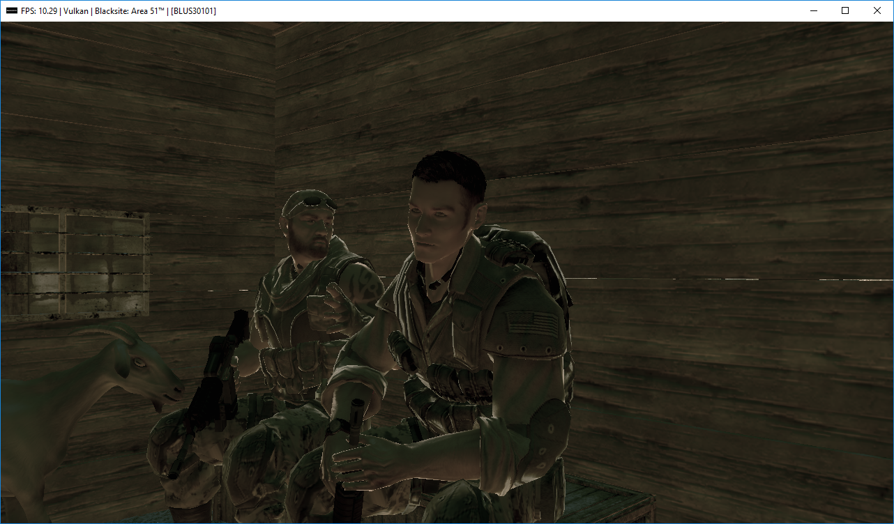Click the paned window on the left wall

(75, 265)
